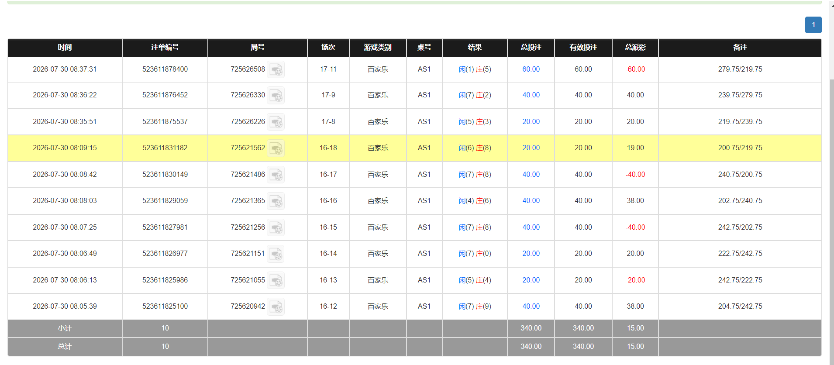This screenshot has width=834, height=365.
Task: Click the 总派彩 column header
Action: click(x=635, y=48)
